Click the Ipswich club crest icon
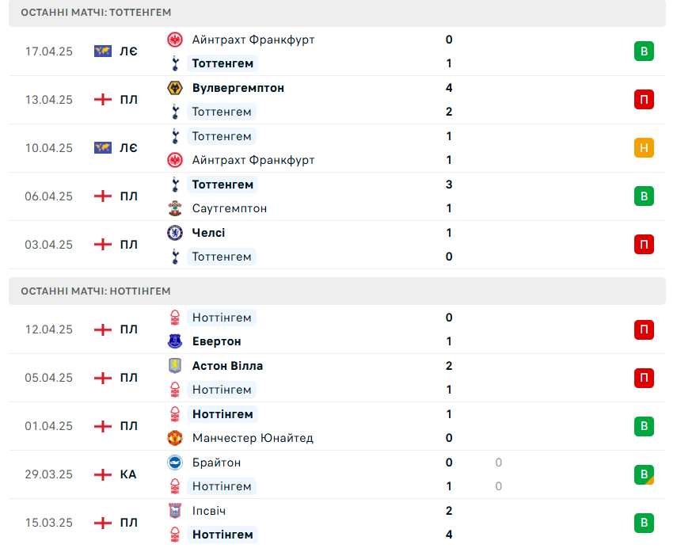The image size is (677, 552). click(x=175, y=511)
